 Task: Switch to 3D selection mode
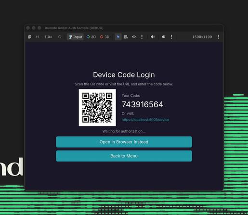tap(104, 37)
